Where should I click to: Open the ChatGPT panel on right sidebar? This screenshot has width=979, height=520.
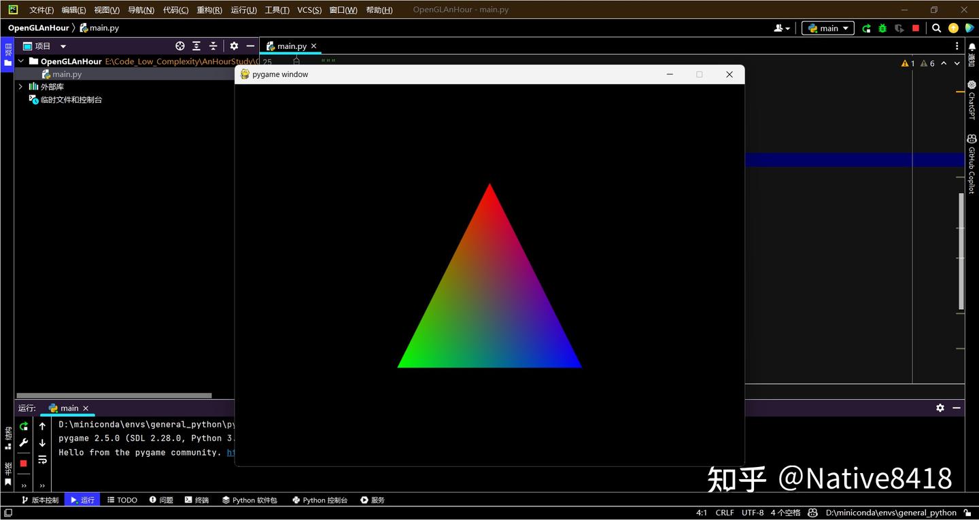[x=971, y=102]
